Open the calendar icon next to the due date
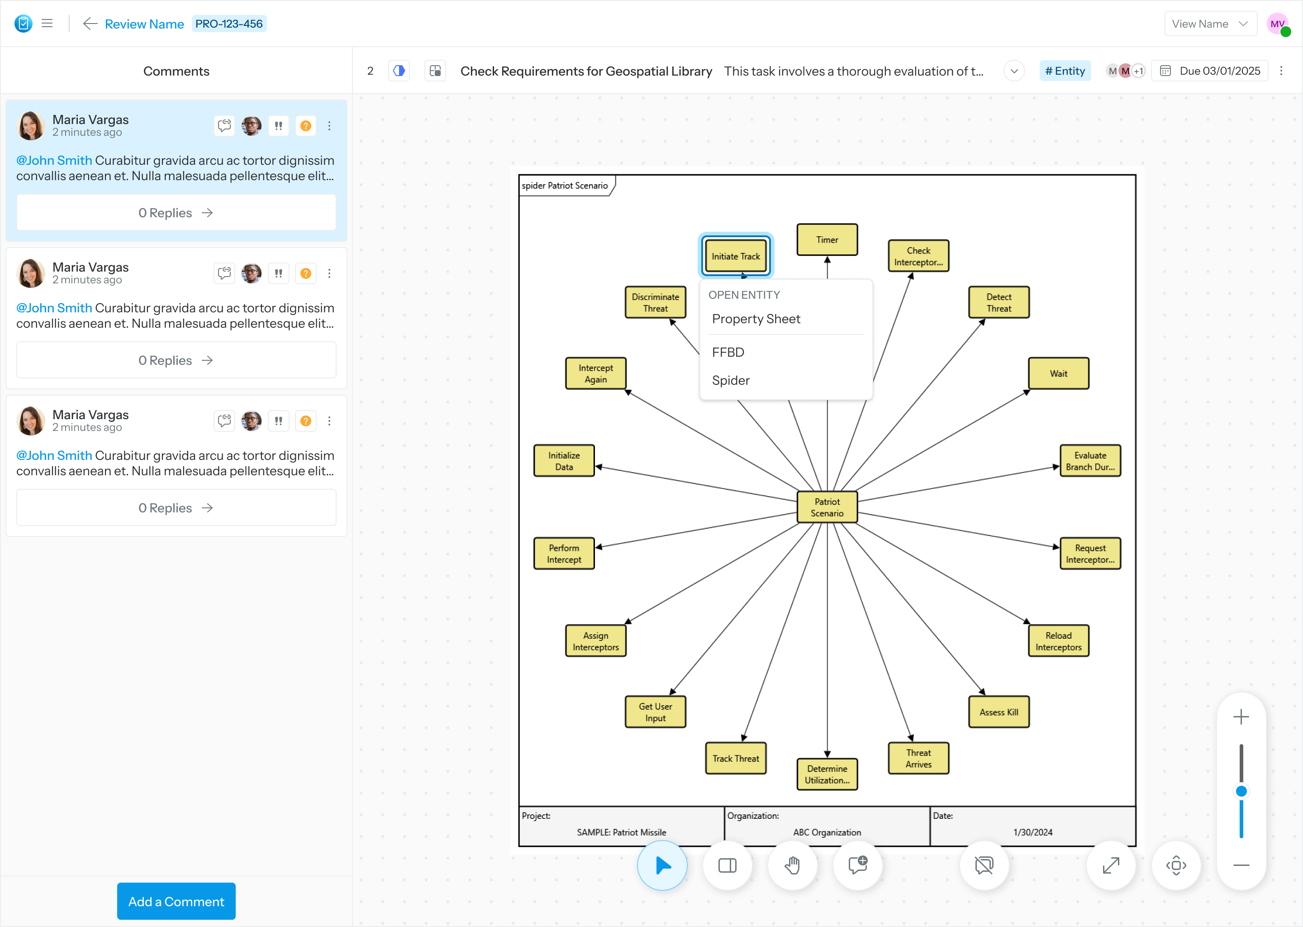Screen dimensions: 1303x927 tap(1165, 70)
